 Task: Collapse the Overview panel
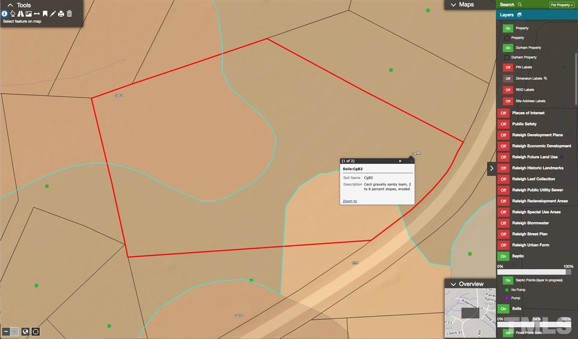[453, 284]
